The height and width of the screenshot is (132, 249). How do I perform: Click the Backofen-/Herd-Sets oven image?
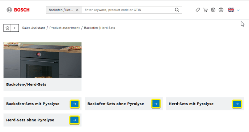[43, 60]
